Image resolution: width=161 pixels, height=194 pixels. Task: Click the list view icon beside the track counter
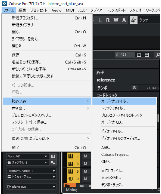tap(147, 55)
